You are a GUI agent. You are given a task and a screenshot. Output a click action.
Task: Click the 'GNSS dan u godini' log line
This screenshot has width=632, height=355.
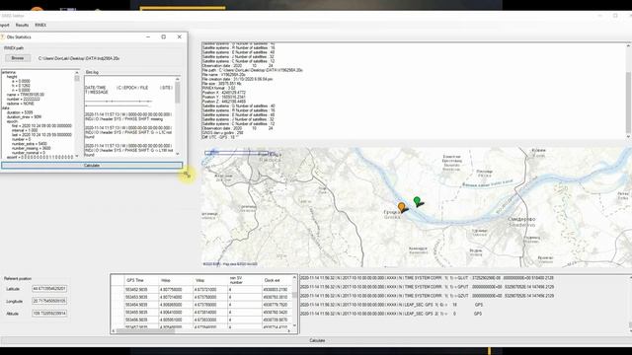point(222,133)
